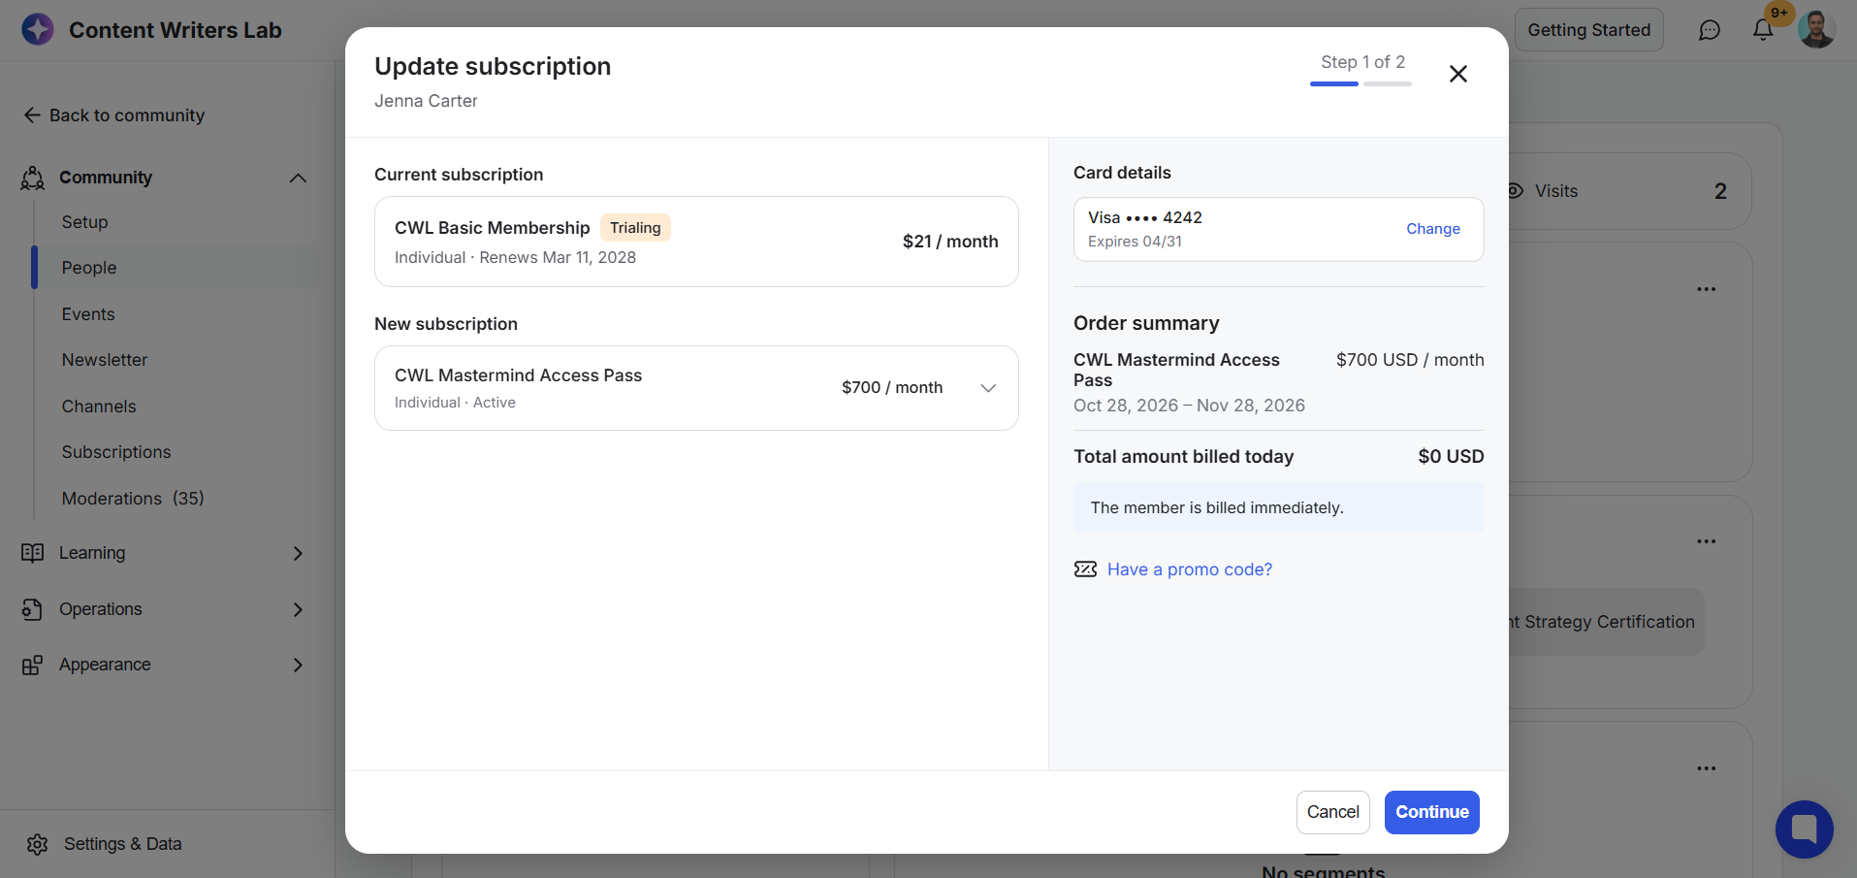
Task: Click the Operations icon in sidebar
Action: 32,609
